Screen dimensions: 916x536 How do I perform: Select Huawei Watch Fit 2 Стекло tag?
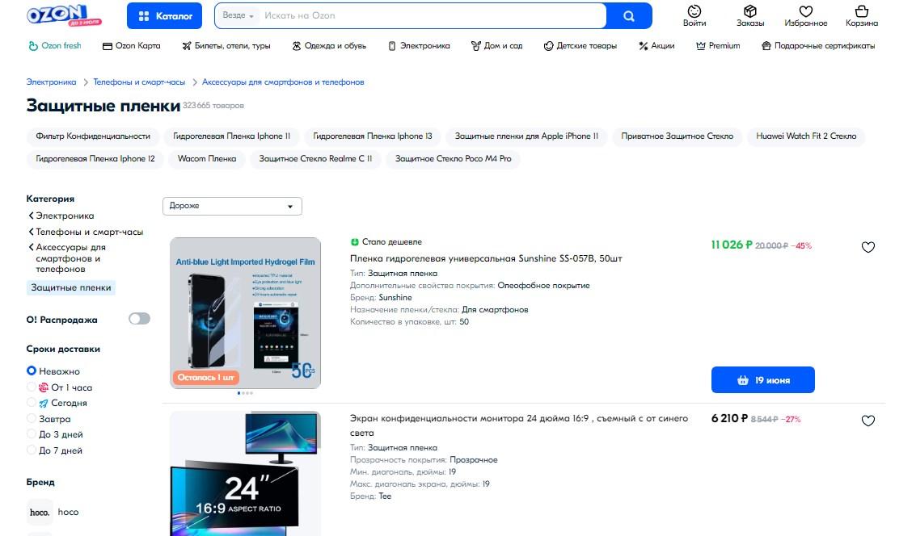point(806,136)
